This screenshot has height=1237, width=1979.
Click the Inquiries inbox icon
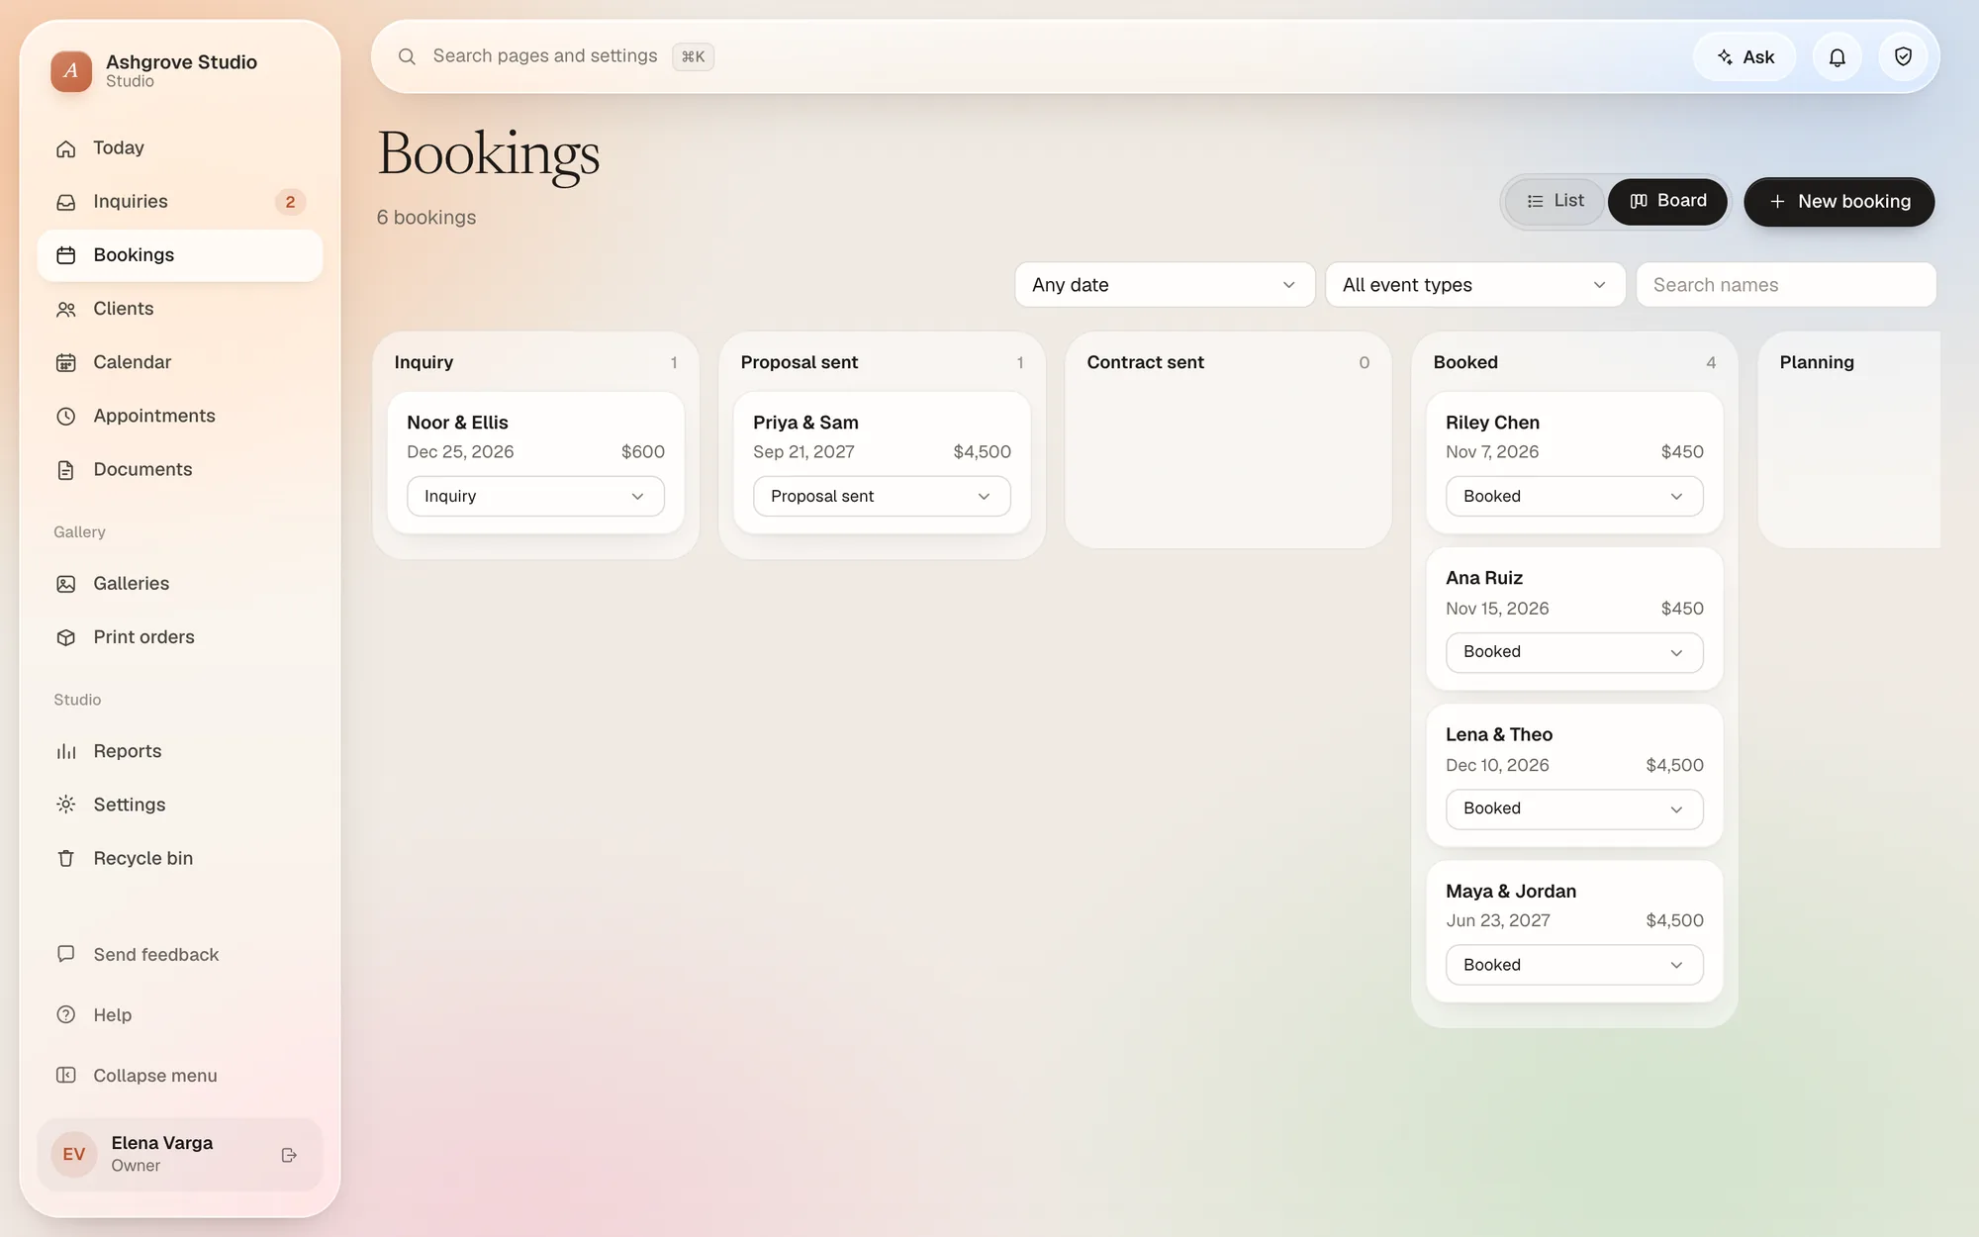[66, 202]
